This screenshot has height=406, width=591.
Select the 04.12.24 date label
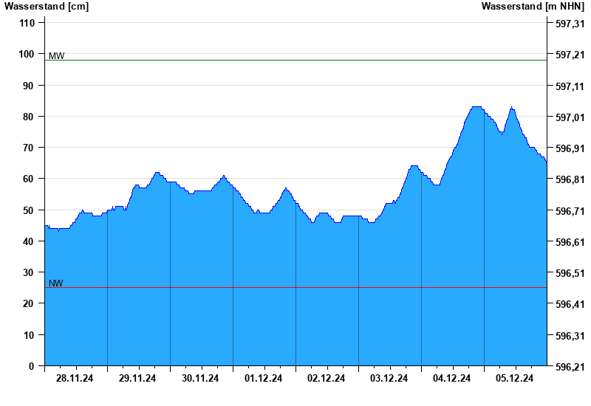(x=451, y=378)
